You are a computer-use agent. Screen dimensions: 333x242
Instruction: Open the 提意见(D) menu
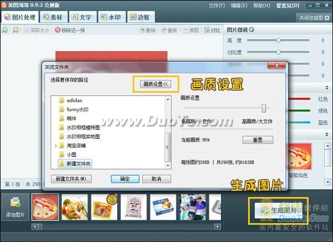coord(287,6)
